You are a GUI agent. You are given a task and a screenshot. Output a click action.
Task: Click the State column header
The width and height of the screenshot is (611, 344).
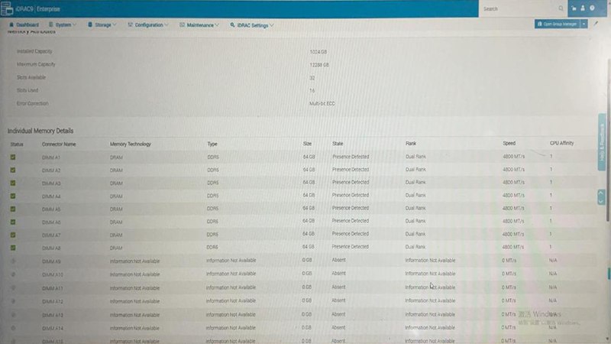(338, 144)
